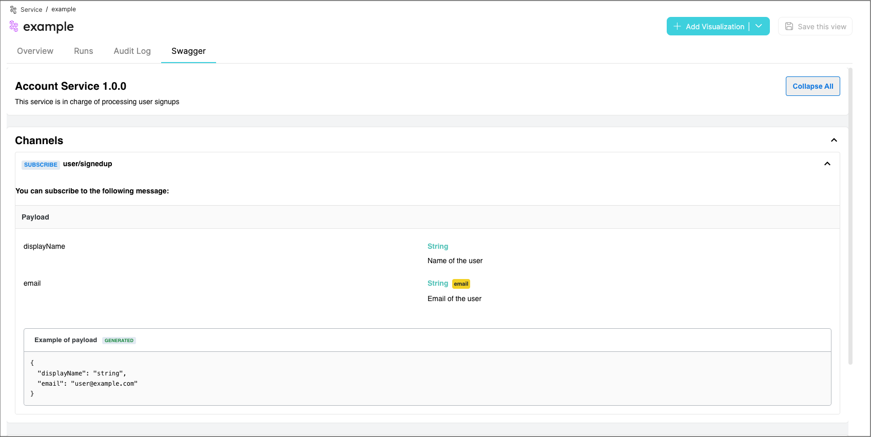
Task: Click the vertical scrollbar of Swagger panel
Action: click(850, 215)
